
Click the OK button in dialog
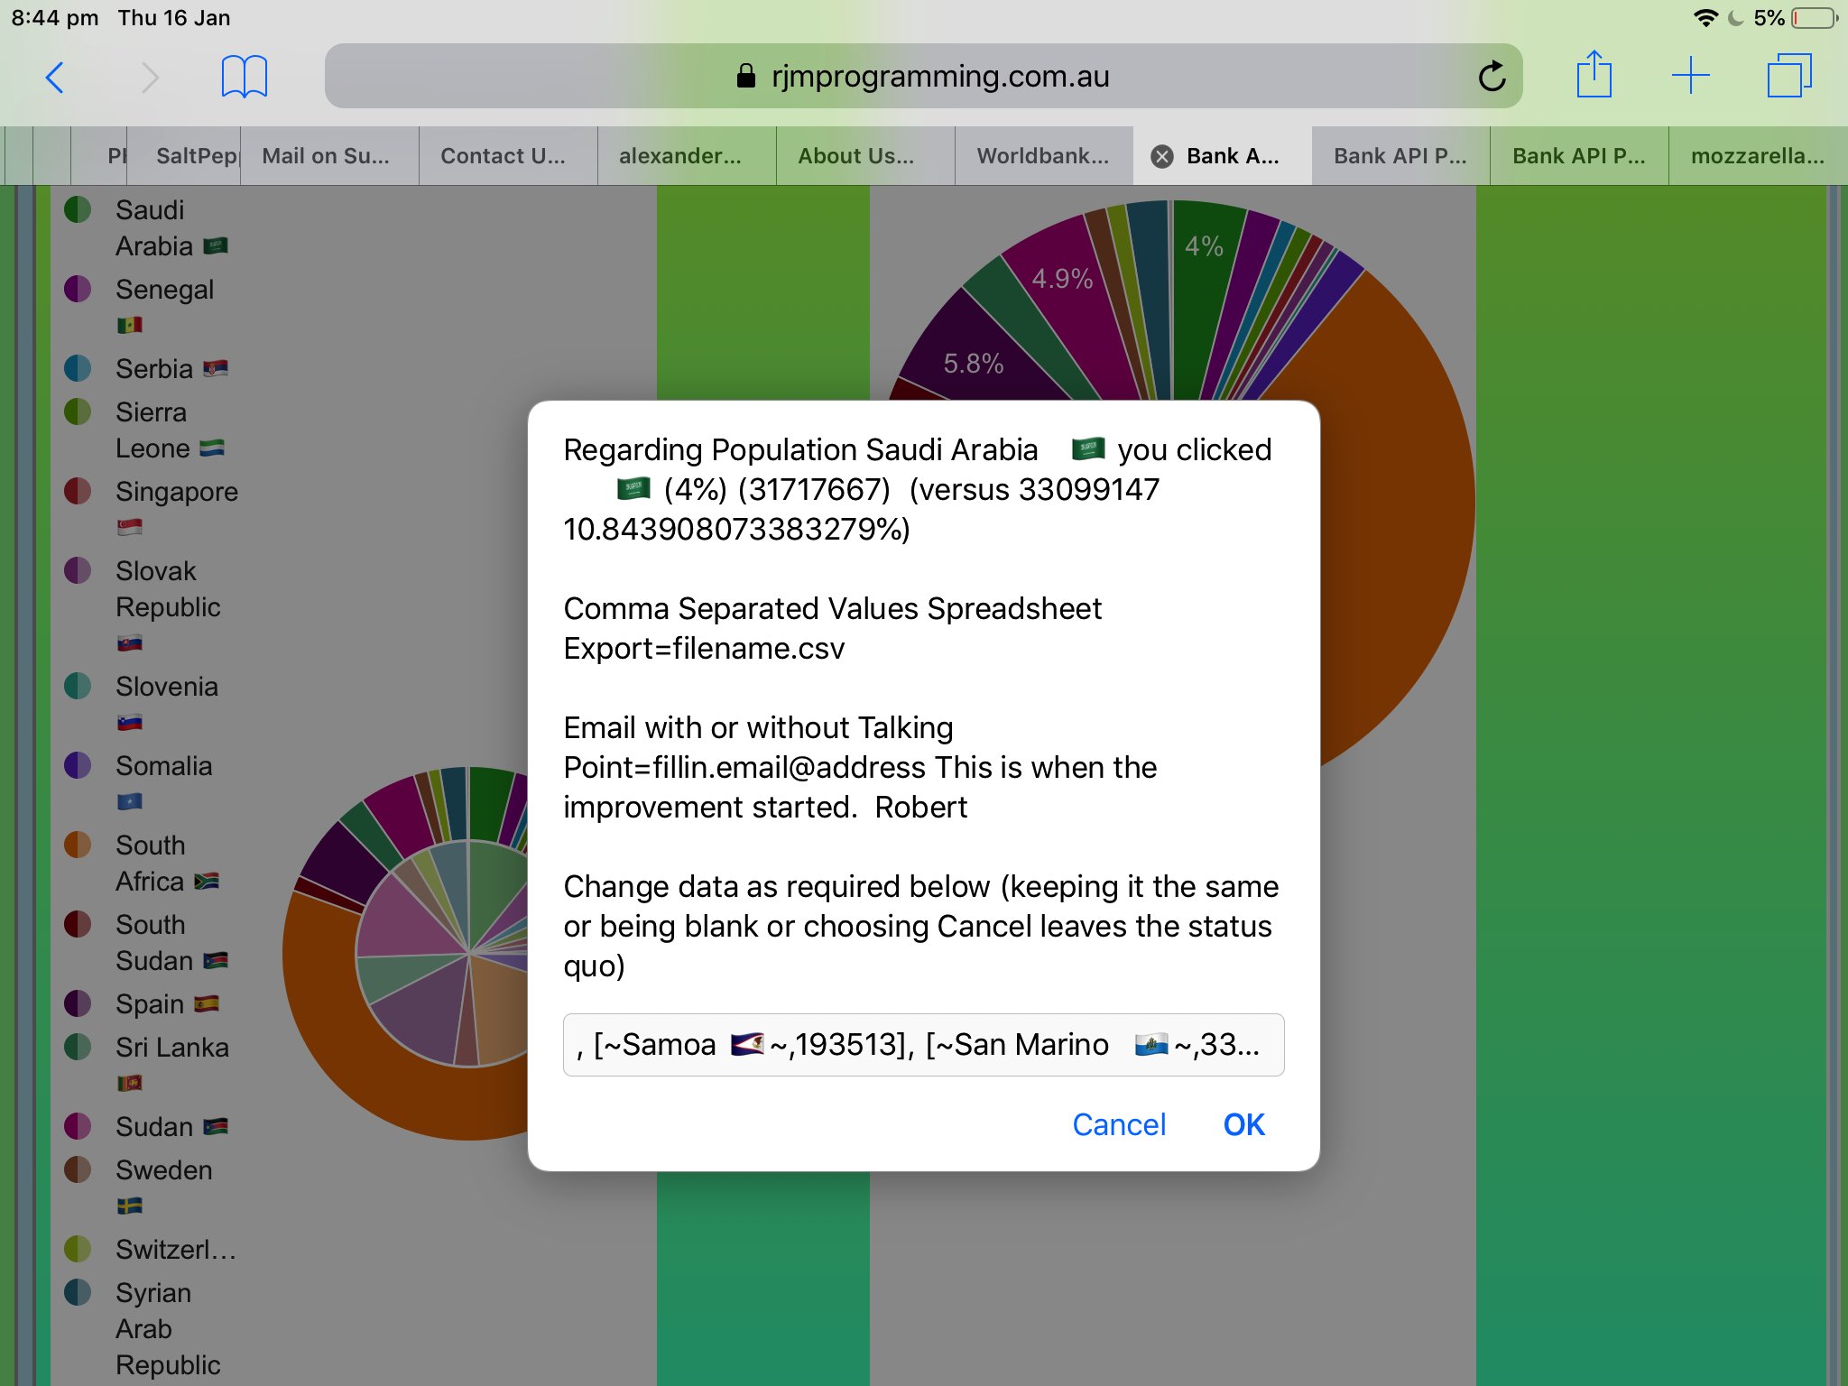pos(1243,1124)
